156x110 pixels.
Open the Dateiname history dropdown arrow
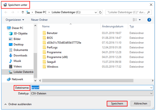click(151, 88)
